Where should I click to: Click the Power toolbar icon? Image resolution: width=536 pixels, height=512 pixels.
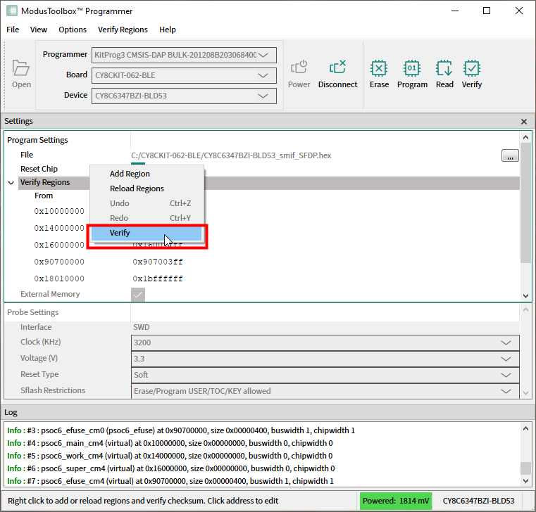point(299,68)
